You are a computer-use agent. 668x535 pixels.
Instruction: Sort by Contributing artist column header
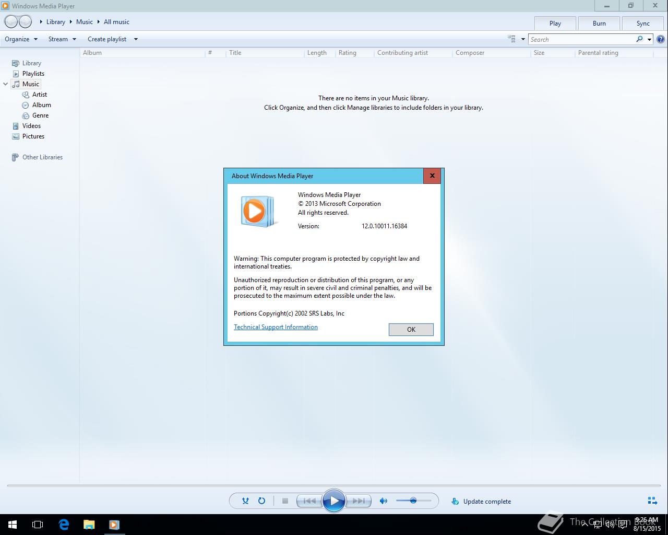pos(413,53)
